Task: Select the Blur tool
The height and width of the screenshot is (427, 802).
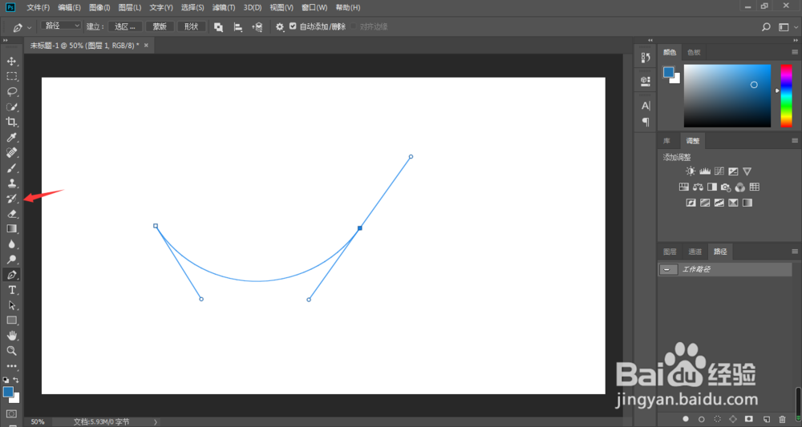Action: coord(12,244)
